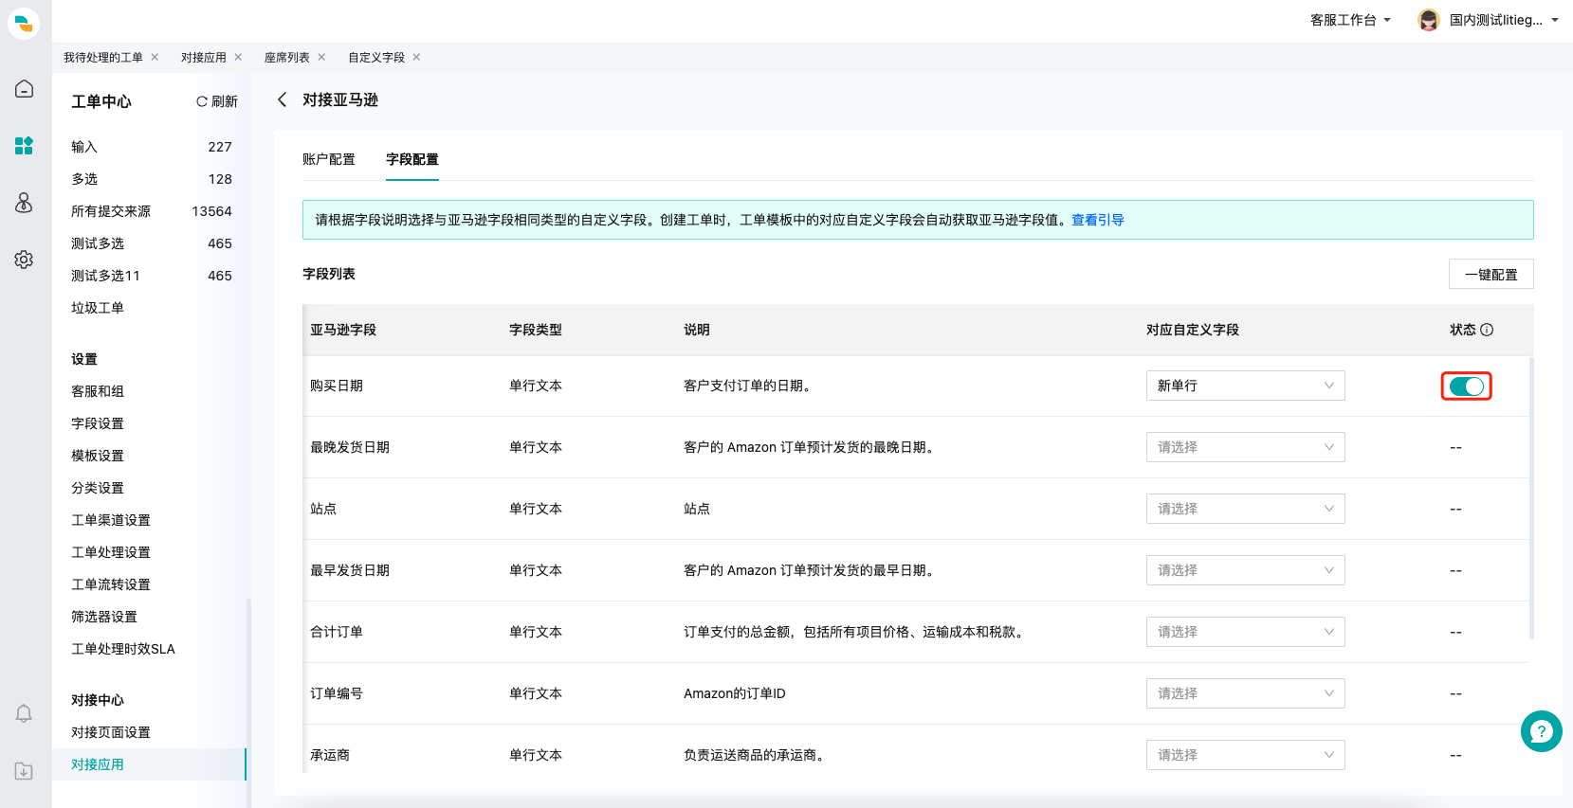The image size is (1573, 808).
Task: Select 输入 filter in ticket center
Action: [x=152, y=147]
